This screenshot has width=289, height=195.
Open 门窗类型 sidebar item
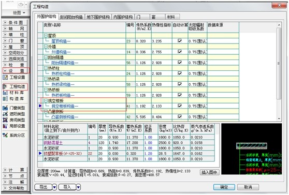(14, 108)
